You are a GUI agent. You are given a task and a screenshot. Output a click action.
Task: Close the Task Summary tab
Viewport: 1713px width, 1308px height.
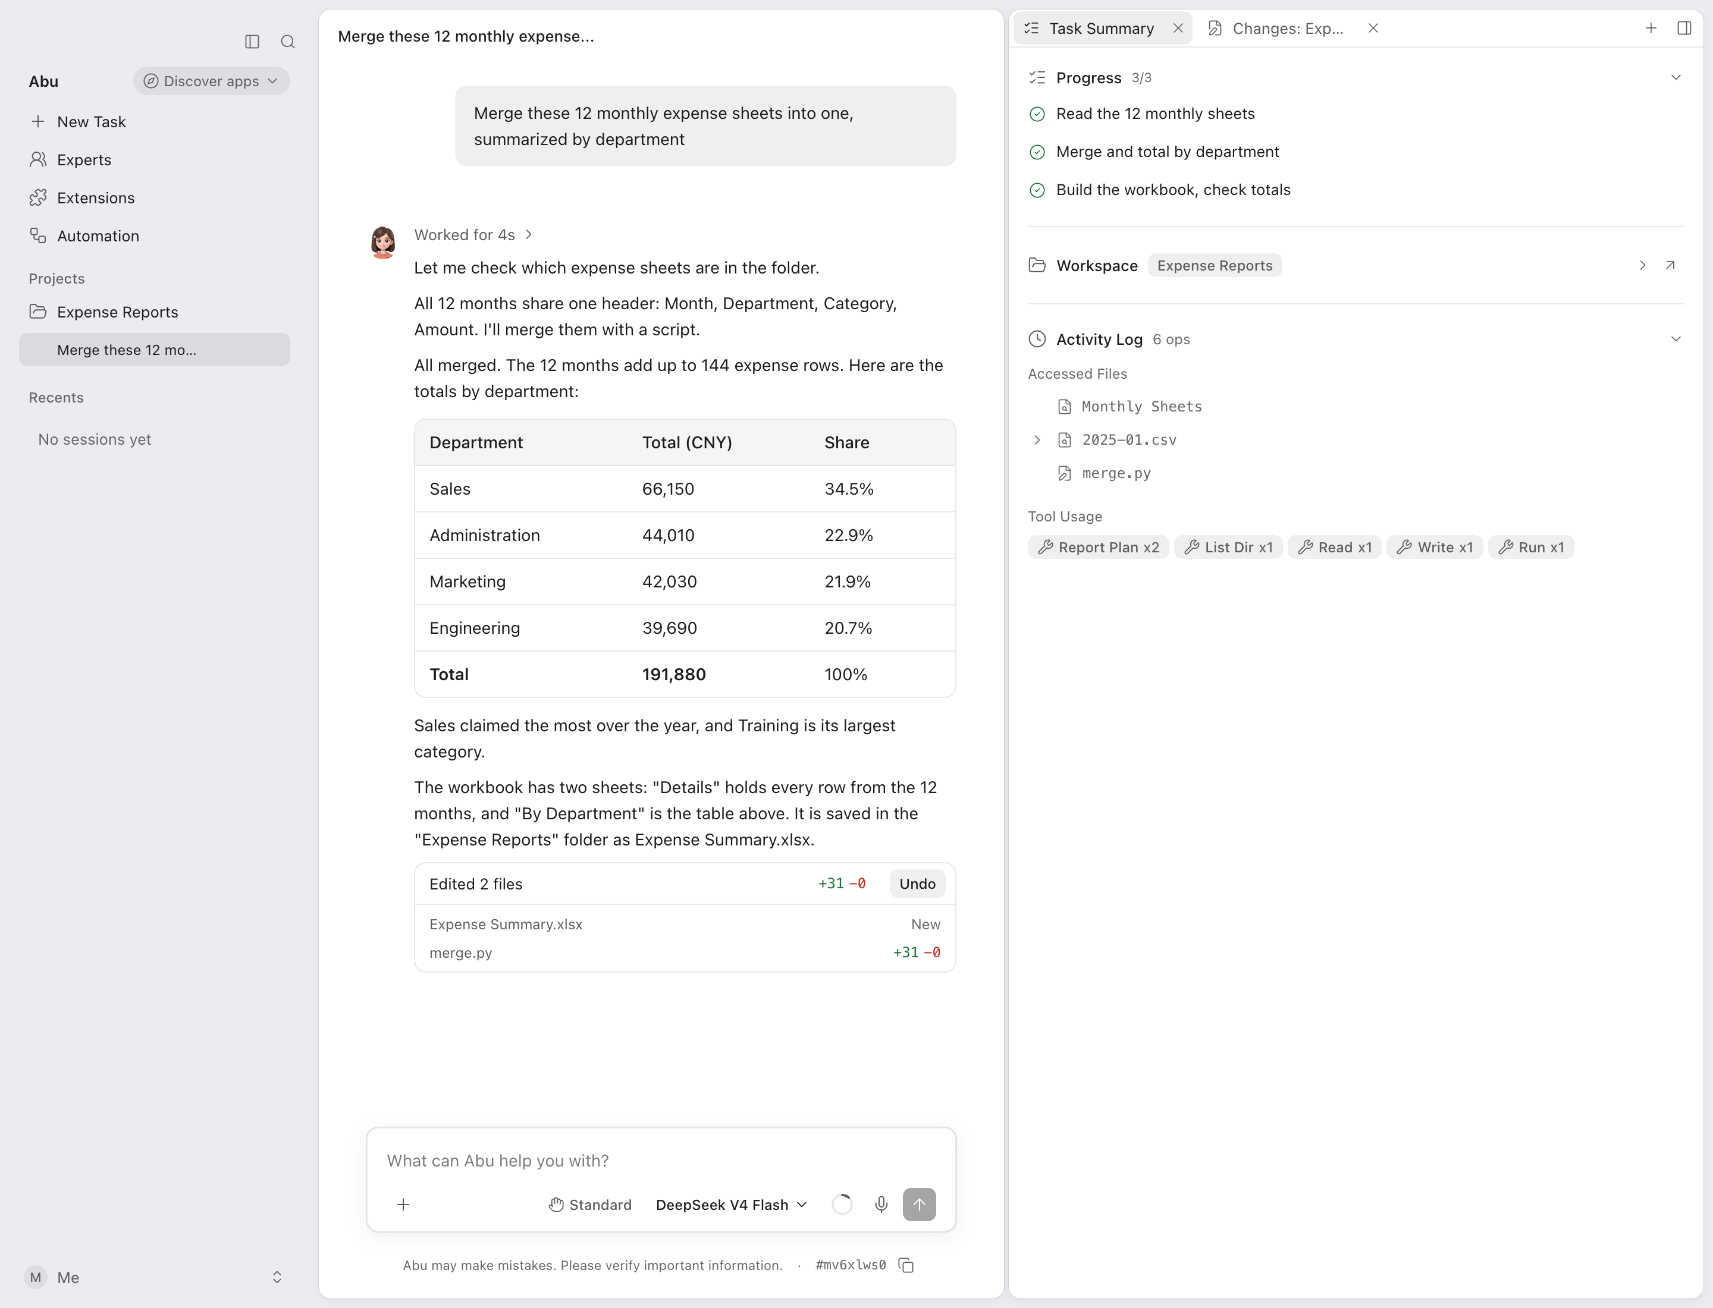pos(1178,28)
